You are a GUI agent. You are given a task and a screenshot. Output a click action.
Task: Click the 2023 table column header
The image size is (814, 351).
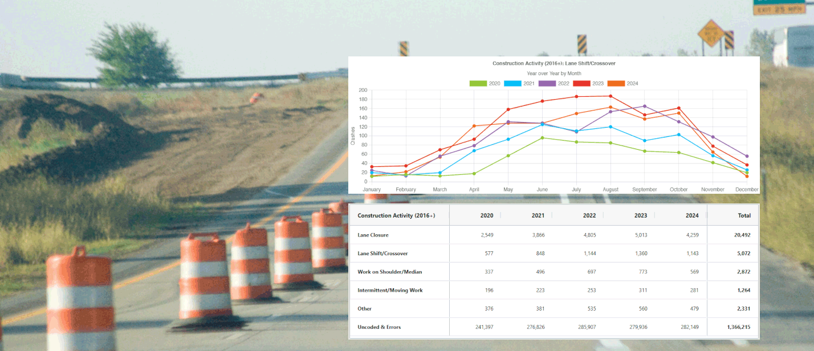[641, 215]
